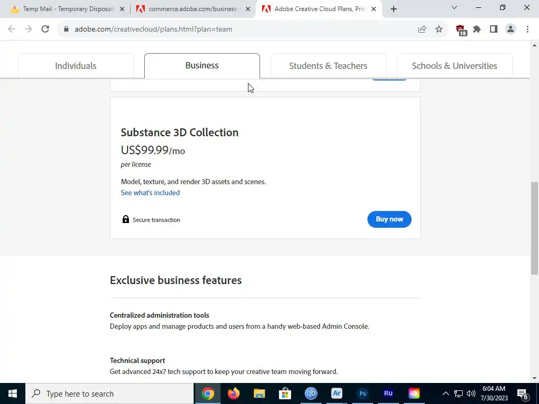This screenshot has width=539, height=404.
Task: Select the Individuals plan tab
Action: point(76,66)
